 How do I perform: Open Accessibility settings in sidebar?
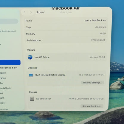click(3, 73)
